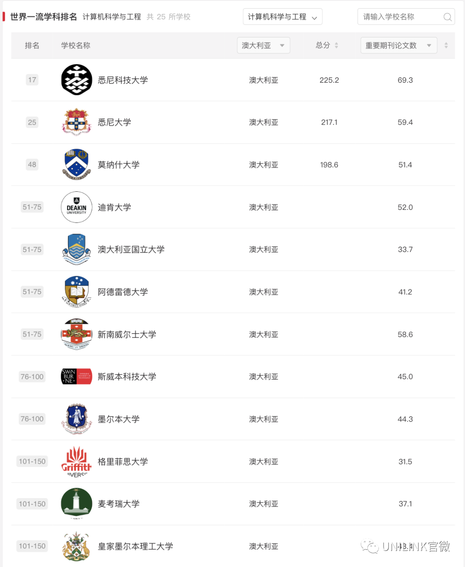Click the 排名 column header
Screen dimensions: 465x567
click(x=32, y=45)
